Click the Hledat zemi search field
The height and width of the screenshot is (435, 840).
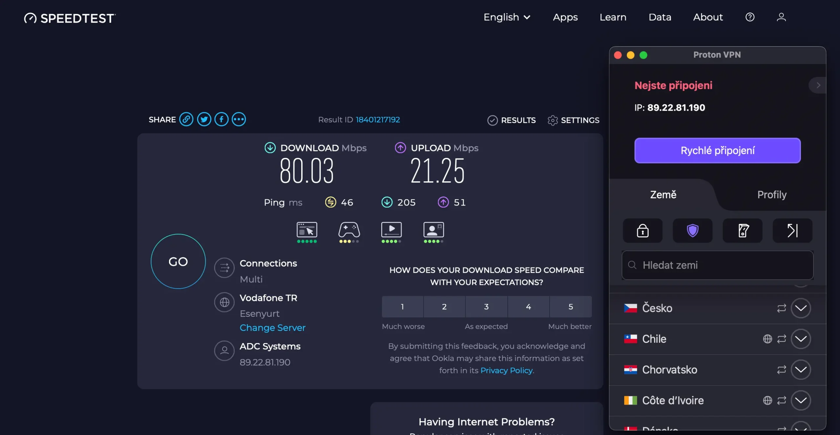[717, 265]
